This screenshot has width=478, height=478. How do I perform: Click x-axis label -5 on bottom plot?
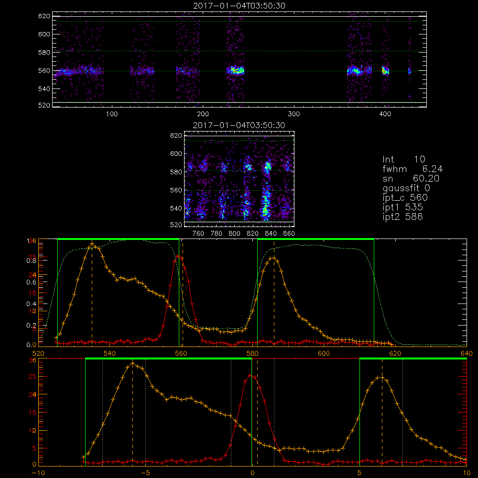click(146, 473)
